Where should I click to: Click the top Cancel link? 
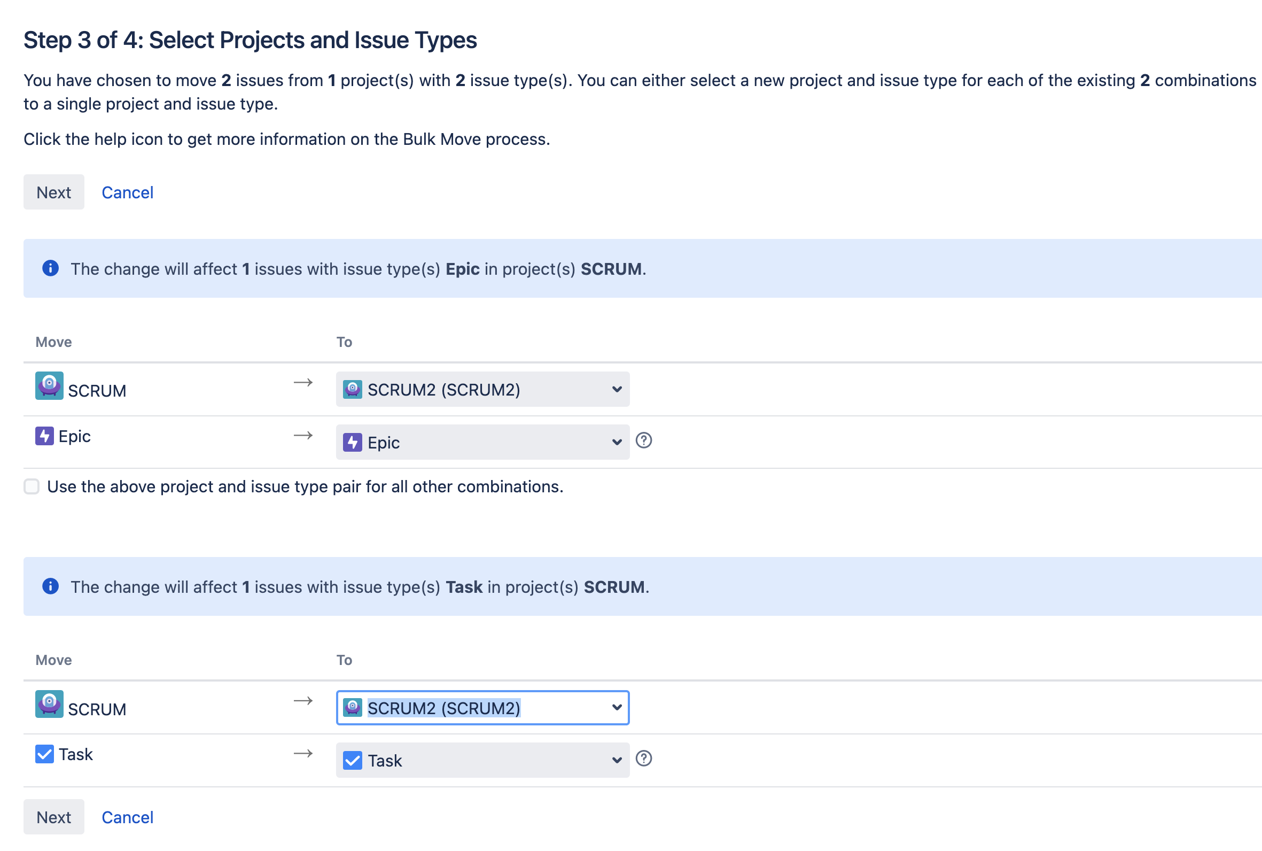click(128, 192)
